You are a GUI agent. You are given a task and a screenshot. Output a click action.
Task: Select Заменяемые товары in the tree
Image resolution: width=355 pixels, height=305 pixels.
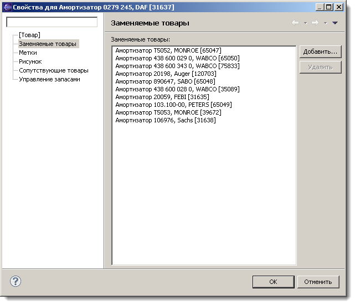pos(48,44)
